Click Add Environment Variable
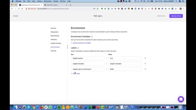 pyautogui.click(x=81, y=43)
